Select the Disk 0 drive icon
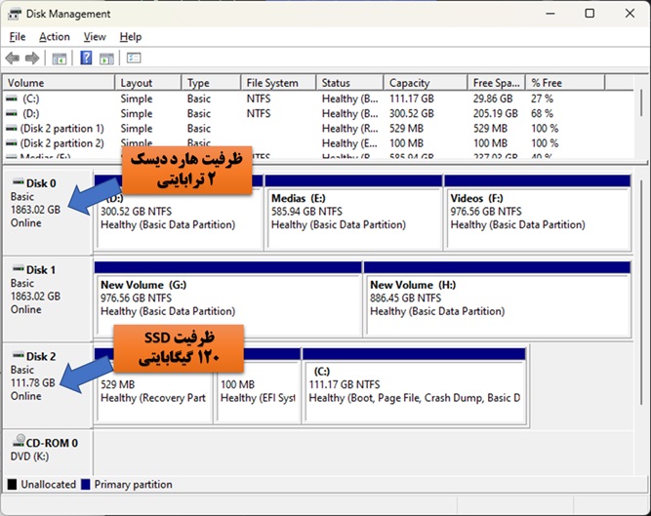This screenshot has width=651, height=516. (x=19, y=182)
